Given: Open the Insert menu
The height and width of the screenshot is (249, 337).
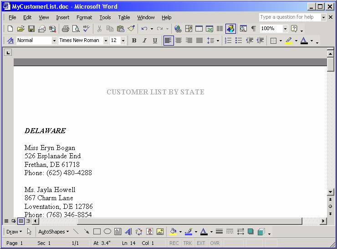Looking at the screenshot, I should coord(62,17).
